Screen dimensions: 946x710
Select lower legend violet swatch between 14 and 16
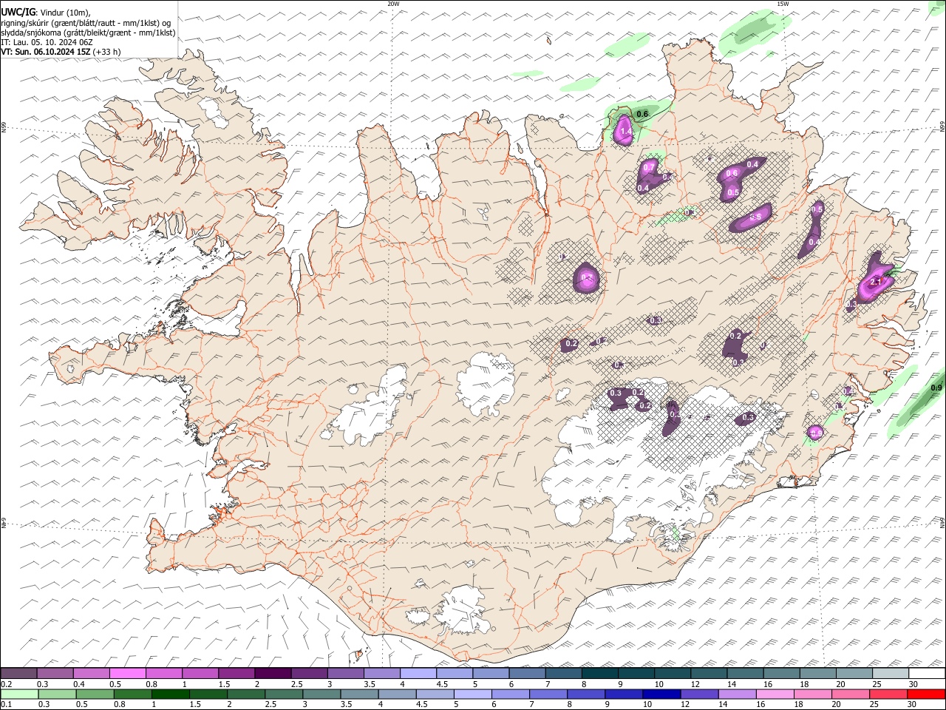coord(736,694)
